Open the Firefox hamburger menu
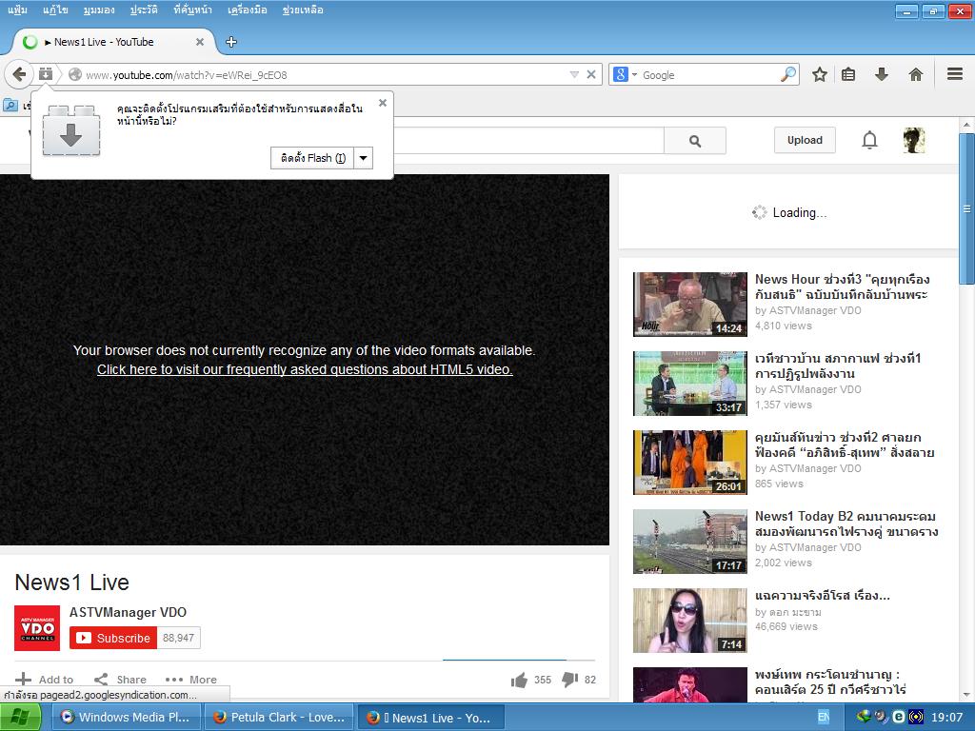Viewport: 975px width, 731px height. [x=955, y=74]
